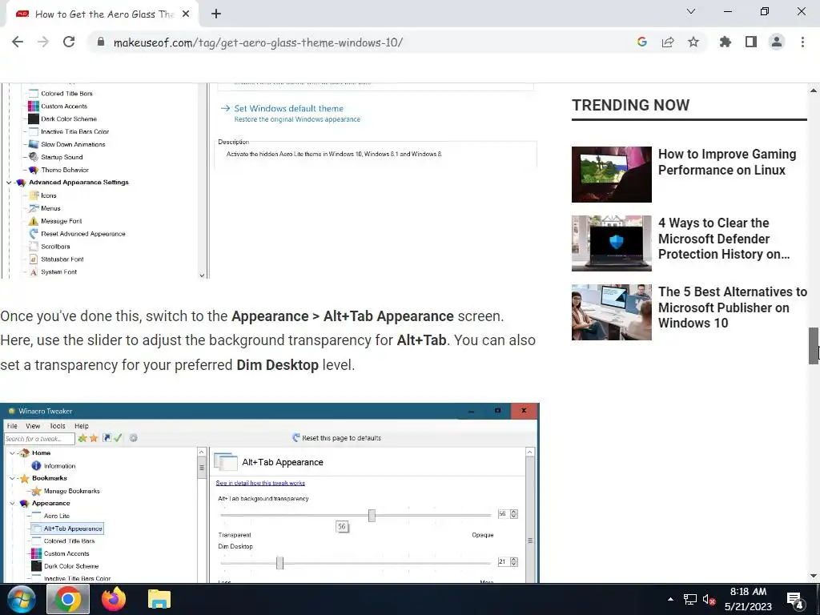
Task: Open the File menu in Winaero Tweaker
Action: (x=12, y=426)
